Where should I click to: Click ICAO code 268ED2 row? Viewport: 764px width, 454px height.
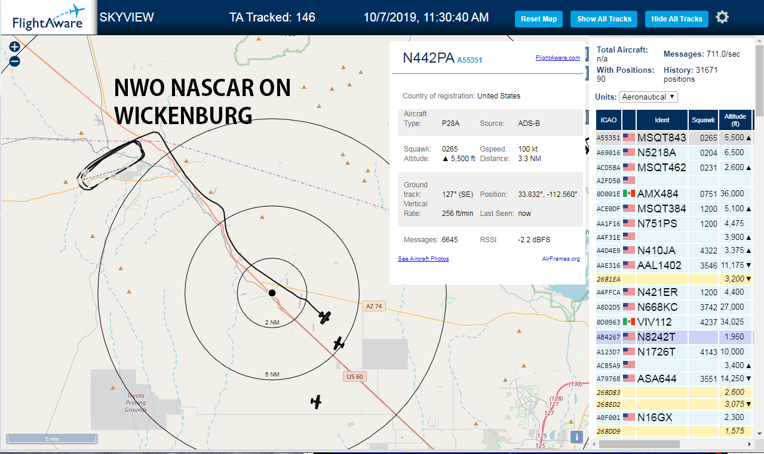[x=674, y=404]
